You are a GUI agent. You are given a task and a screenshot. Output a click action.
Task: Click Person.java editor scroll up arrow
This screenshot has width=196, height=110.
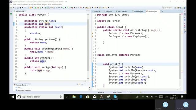point(88,14)
